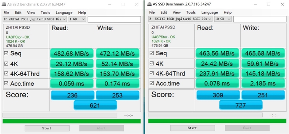The width and height of the screenshot is (289, 134).
Task: Toggle the 4K checkbox in the right window
Action: (152, 64)
